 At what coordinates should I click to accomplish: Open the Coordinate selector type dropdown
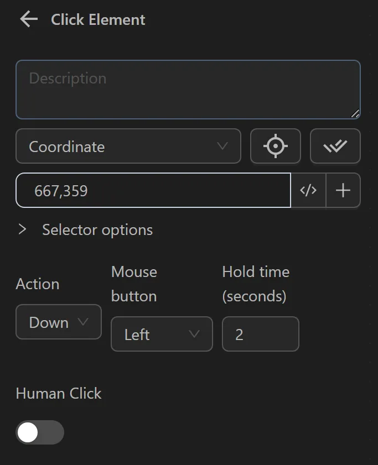[x=128, y=146]
